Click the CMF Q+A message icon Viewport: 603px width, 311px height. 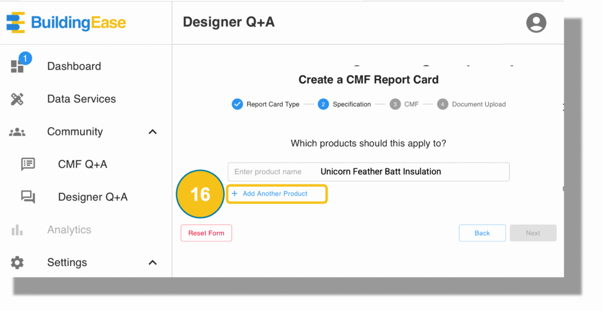click(x=28, y=164)
